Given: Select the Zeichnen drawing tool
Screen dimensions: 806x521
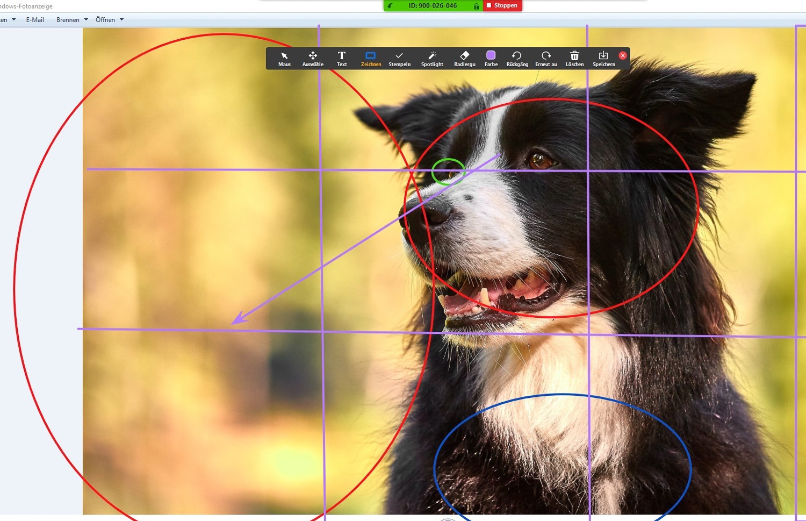Looking at the screenshot, I should point(371,59).
